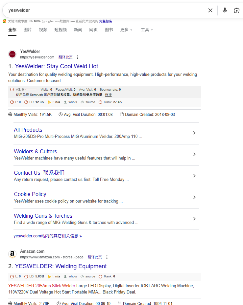This screenshot has width=243, height=305.
Task: Open three-dot menu beside yeswelder.com result
Action: coord(78,57)
